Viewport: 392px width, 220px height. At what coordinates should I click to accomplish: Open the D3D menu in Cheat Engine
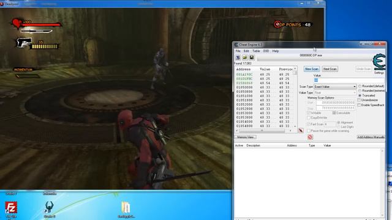point(266,51)
